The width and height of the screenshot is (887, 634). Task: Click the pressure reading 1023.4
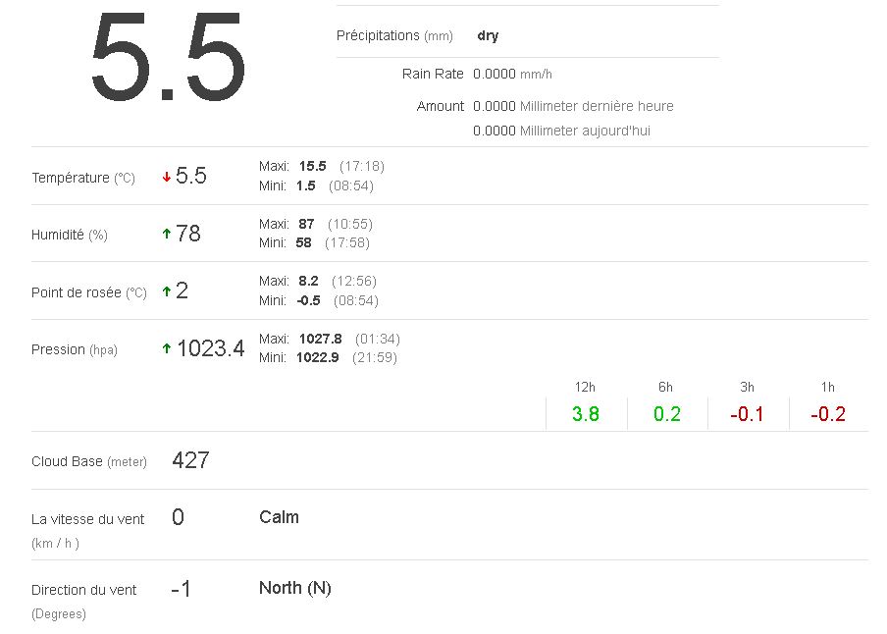pyautogui.click(x=210, y=348)
